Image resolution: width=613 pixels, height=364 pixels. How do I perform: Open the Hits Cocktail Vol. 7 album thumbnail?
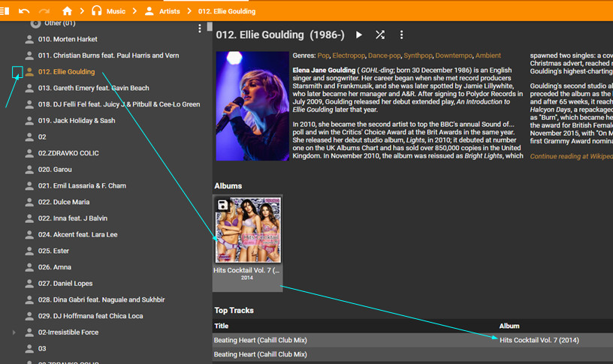(247, 230)
